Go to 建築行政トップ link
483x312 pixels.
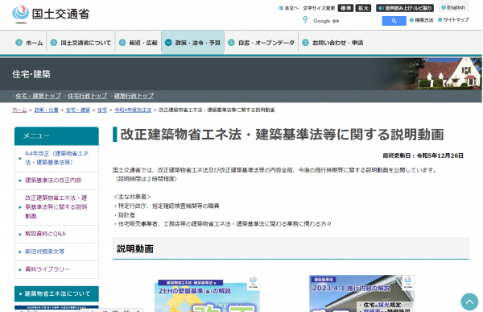pos(134,96)
